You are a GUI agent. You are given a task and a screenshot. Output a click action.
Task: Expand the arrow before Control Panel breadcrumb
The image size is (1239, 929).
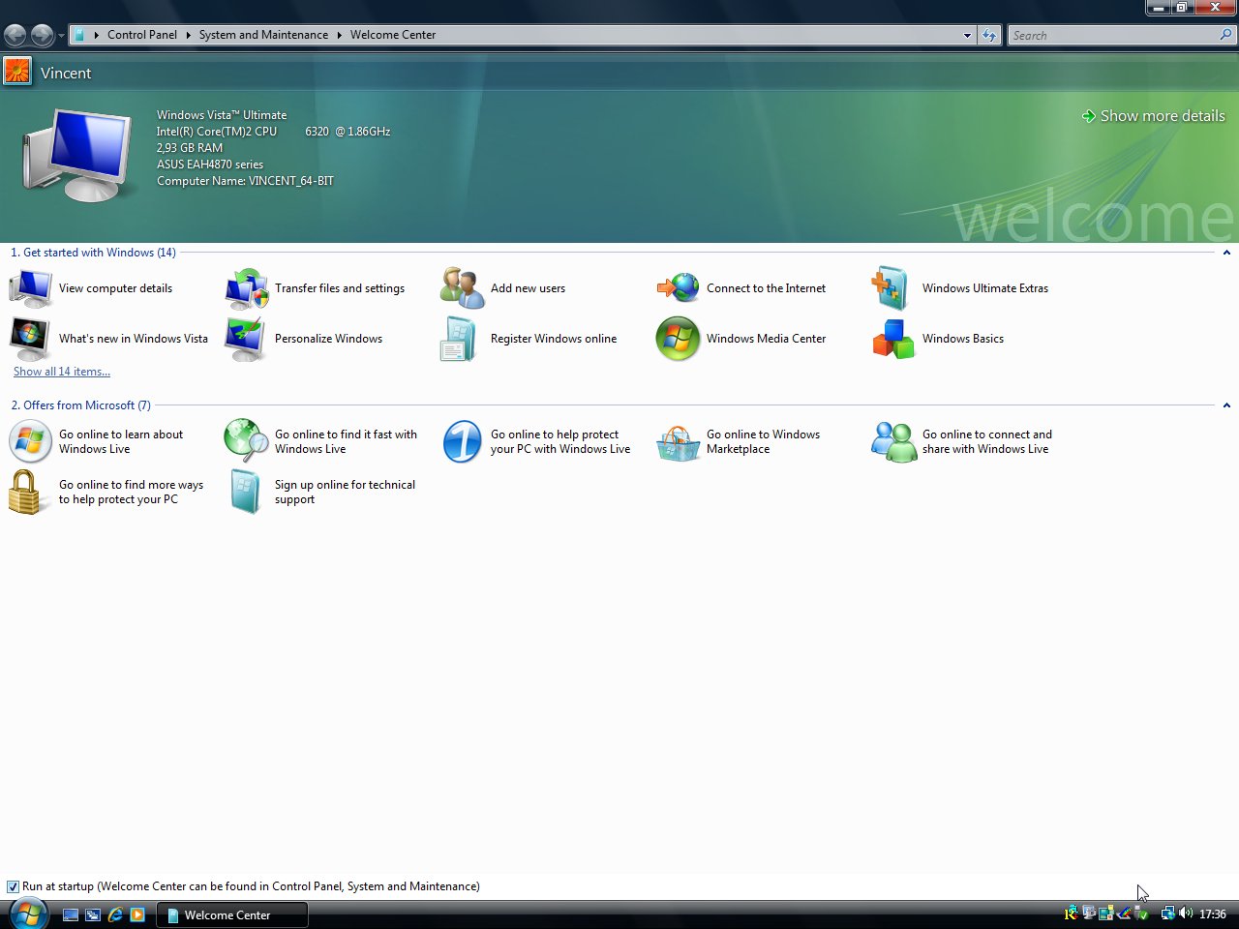coord(97,35)
